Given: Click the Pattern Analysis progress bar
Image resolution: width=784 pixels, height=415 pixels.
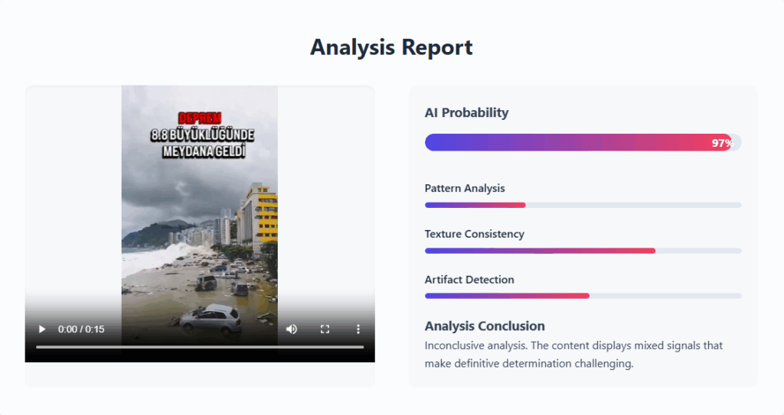Looking at the screenshot, I should coord(583,205).
